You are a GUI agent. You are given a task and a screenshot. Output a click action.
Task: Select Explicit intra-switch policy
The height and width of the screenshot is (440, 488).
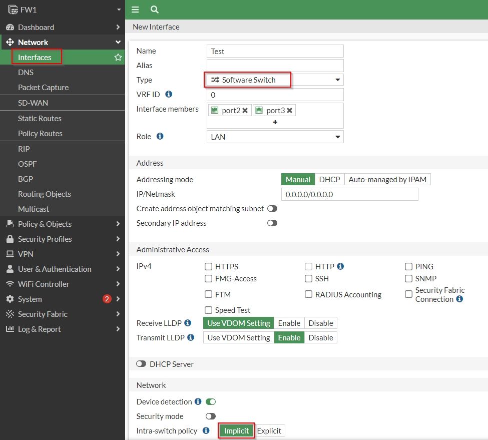[x=269, y=431]
